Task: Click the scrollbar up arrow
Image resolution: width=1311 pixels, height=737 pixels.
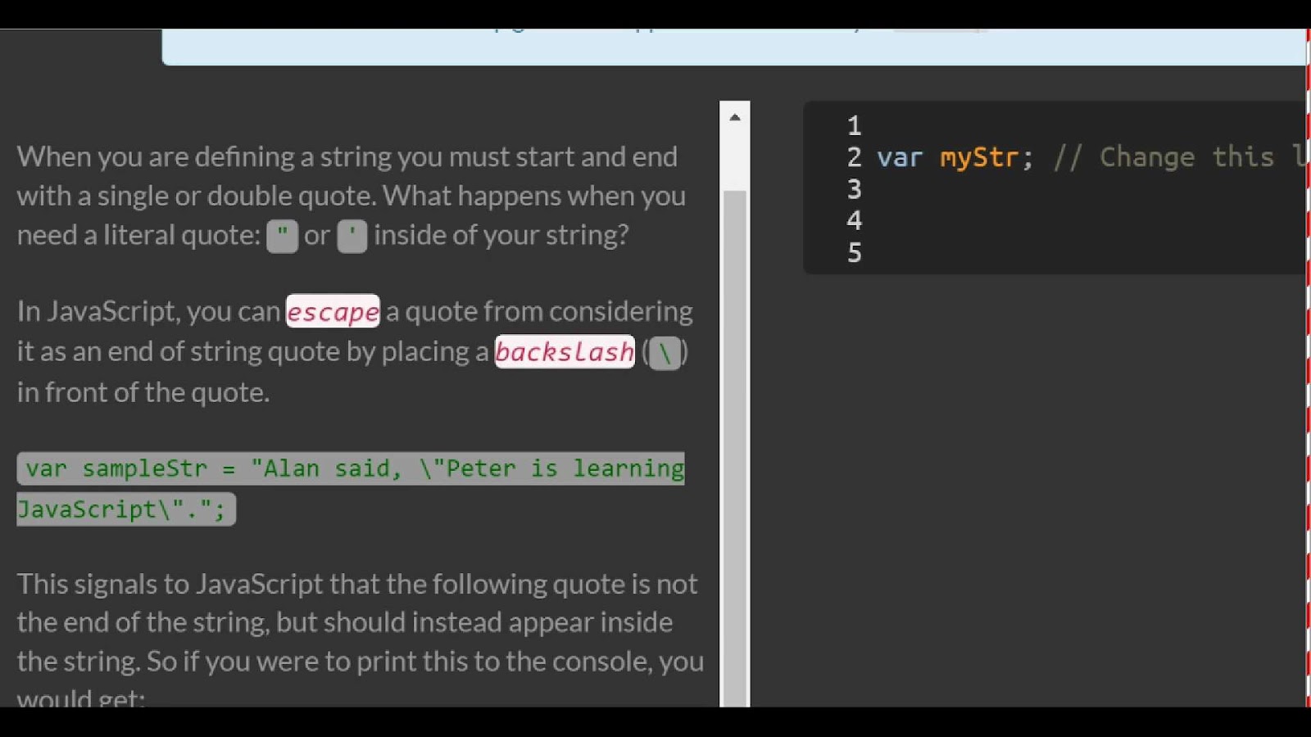Action: tap(735, 116)
